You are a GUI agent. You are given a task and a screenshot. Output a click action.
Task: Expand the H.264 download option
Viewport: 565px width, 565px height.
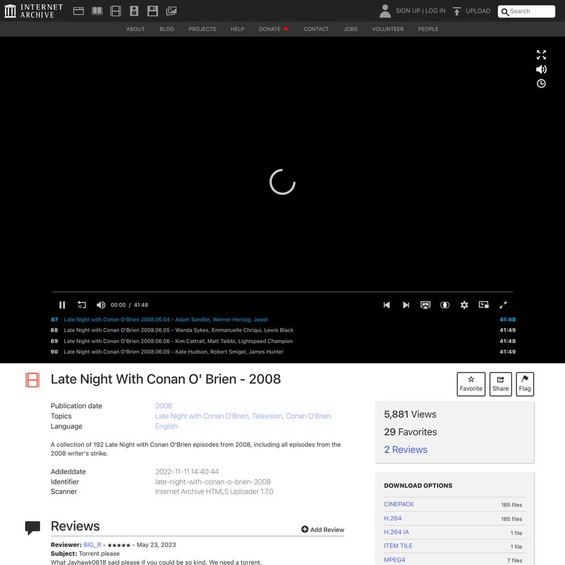pyautogui.click(x=393, y=518)
